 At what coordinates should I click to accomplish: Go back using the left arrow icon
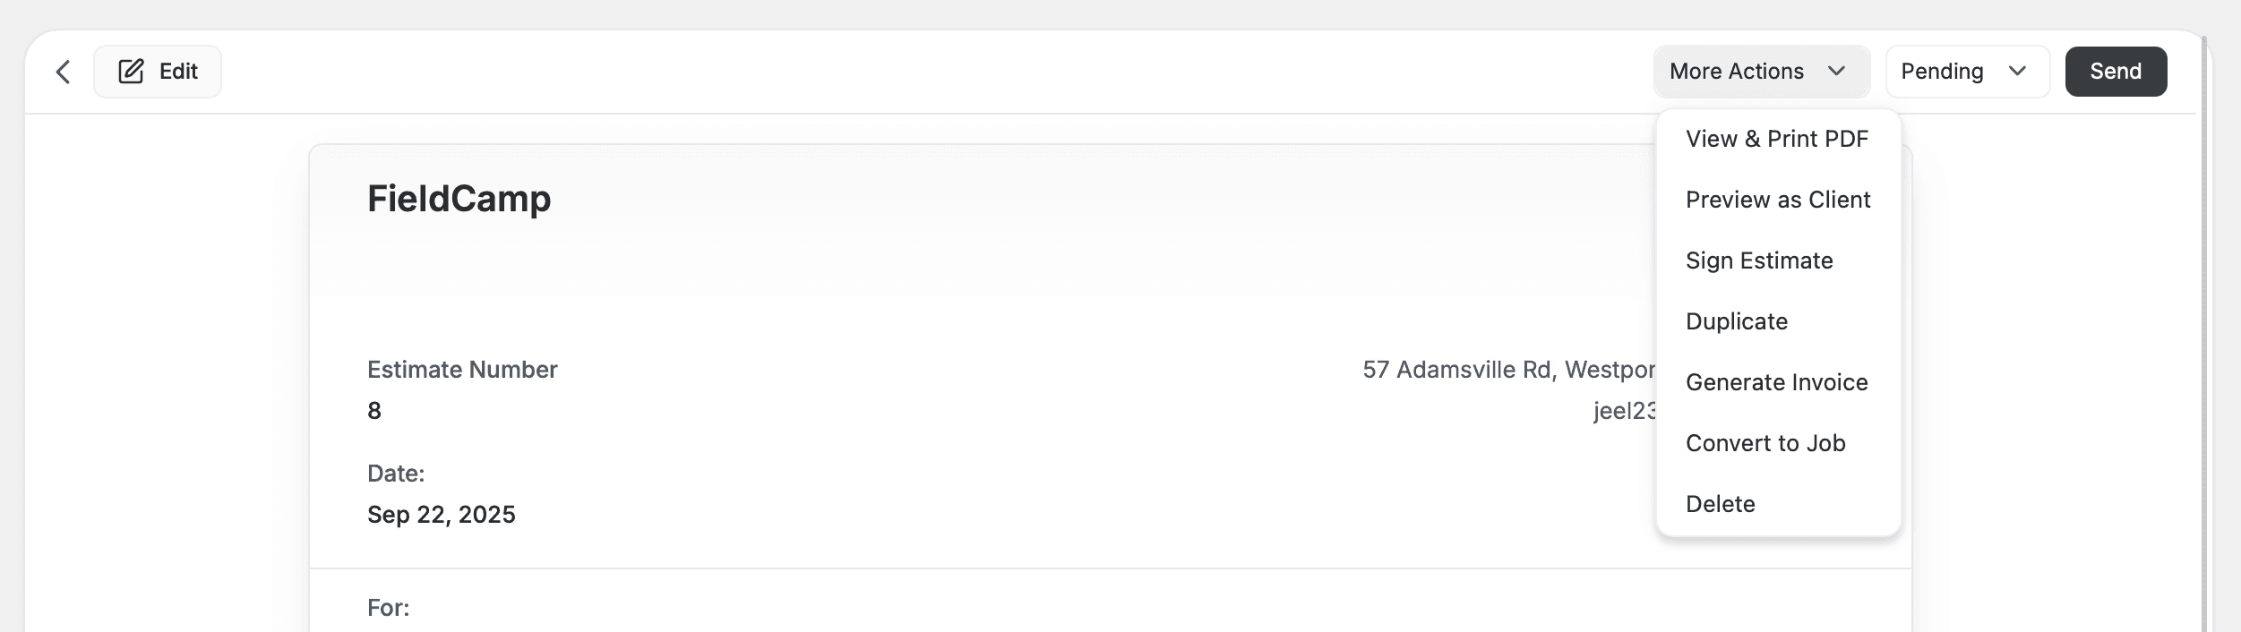click(63, 72)
